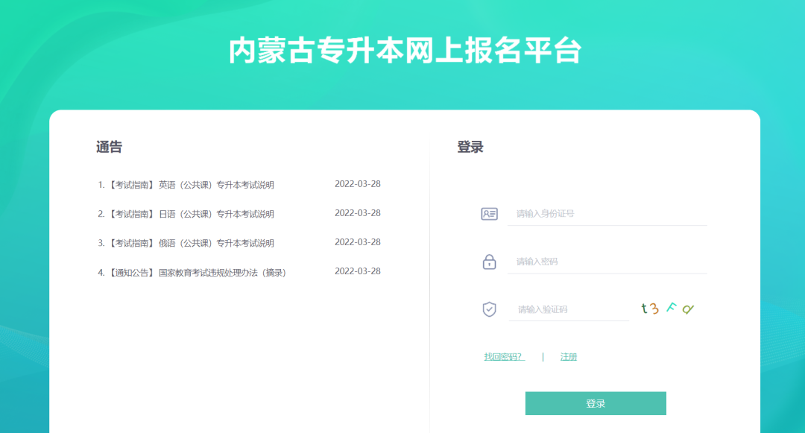The height and width of the screenshot is (433, 805).
Task: Open the 注册 registration link
Action: tap(568, 356)
